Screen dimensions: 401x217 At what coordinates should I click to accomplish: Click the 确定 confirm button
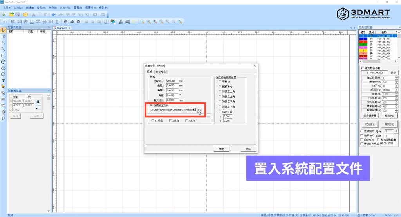(221, 149)
